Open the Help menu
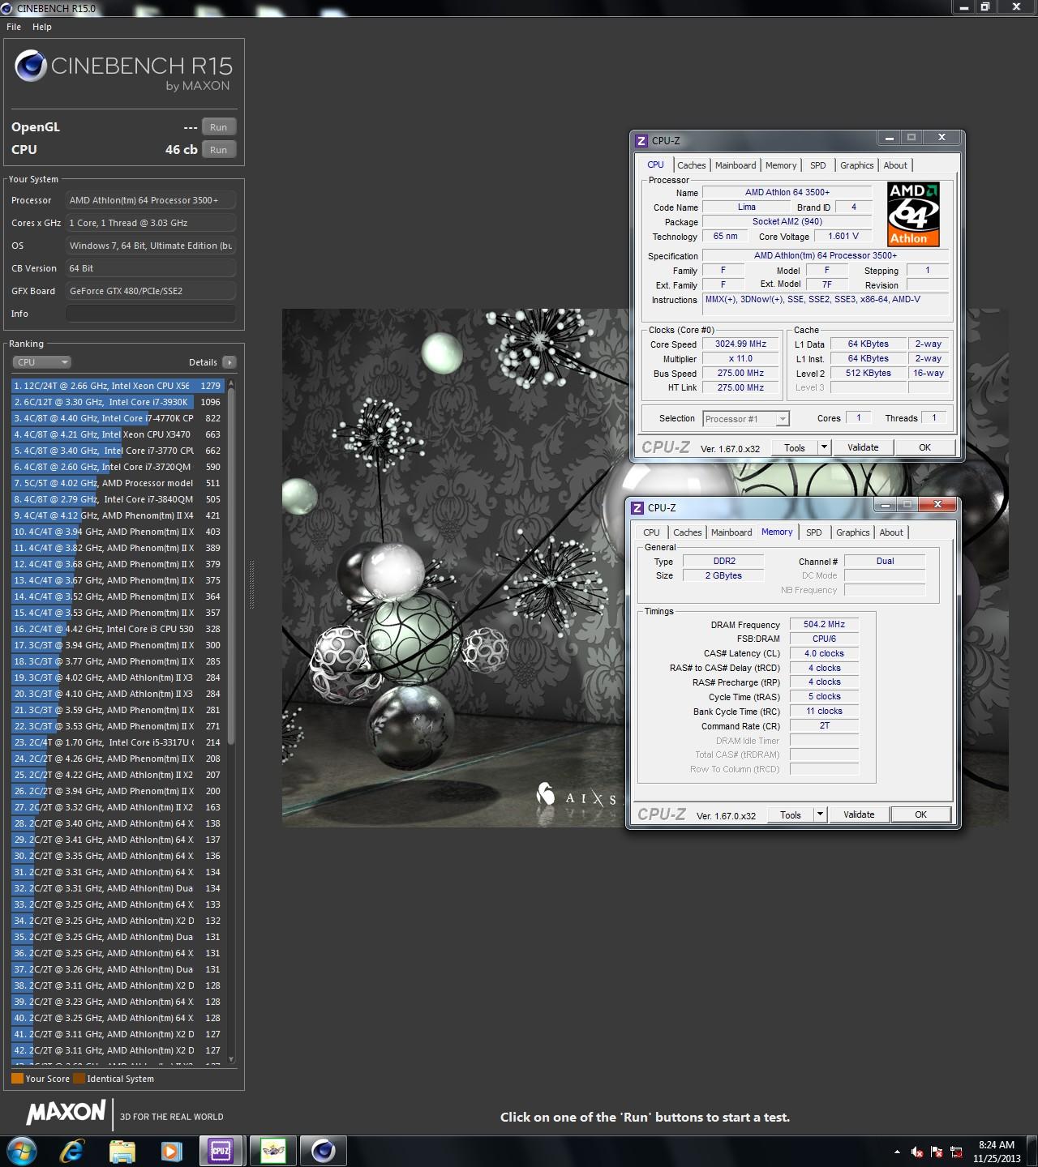The image size is (1038, 1167). pyautogui.click(x=42, y=27)
